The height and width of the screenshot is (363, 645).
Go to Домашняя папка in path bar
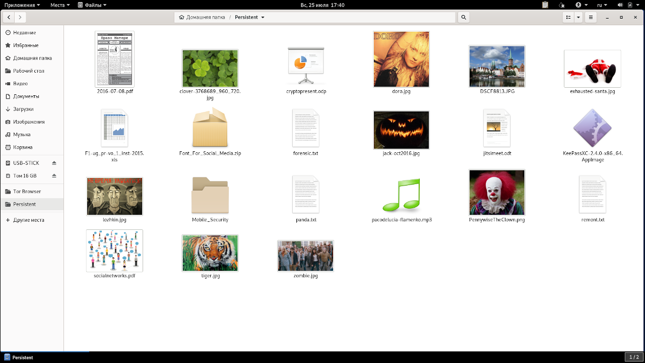tap(202, 17)
